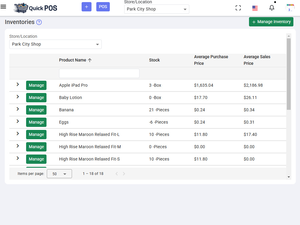Click Manage for Baby Lotion
The height and width of the screenshot is (225, 300).
(x=36, y=97)
